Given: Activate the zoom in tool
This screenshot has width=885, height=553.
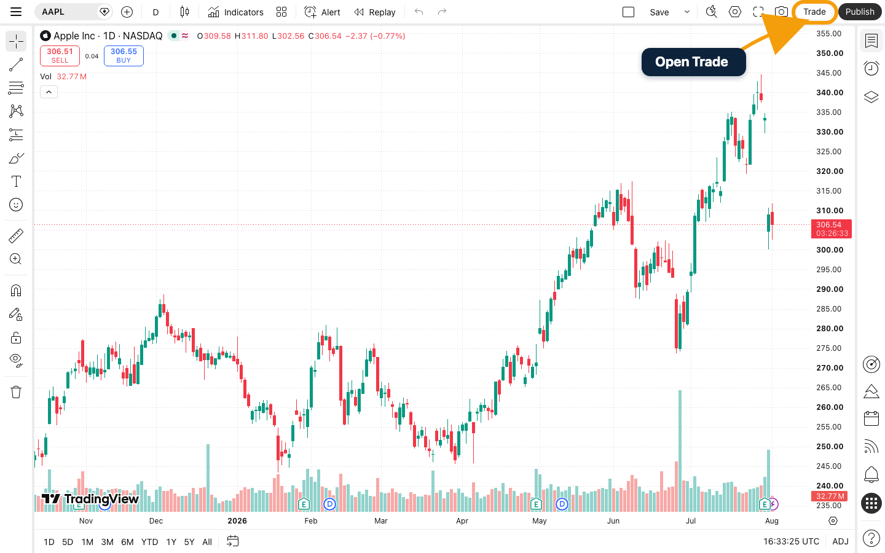Looking at the screenshot, I should (16, 259).
